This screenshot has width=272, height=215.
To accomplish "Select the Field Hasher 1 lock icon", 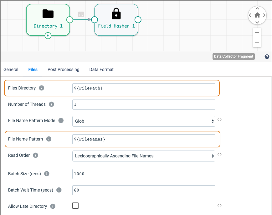I will pos(116,14).
